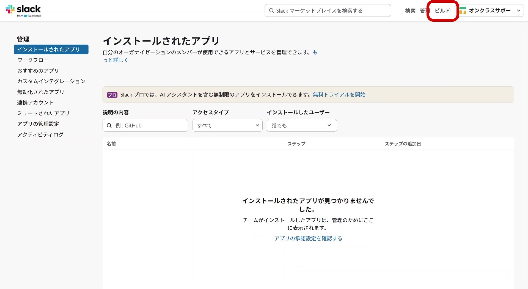Click the purple プロ badge
The width and height of the screenshot is (528, 289).
[x=112, y=95]
